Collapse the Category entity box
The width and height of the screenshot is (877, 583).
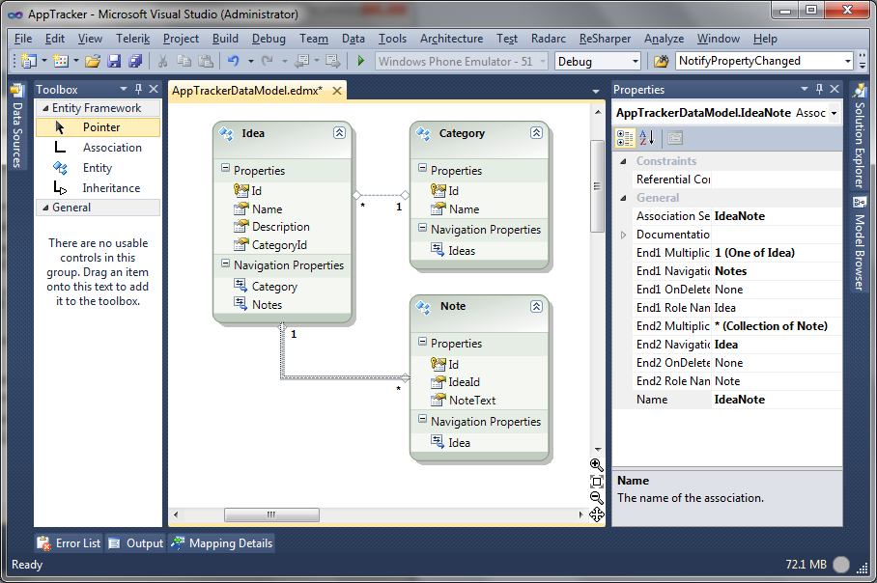click(536, 133)
